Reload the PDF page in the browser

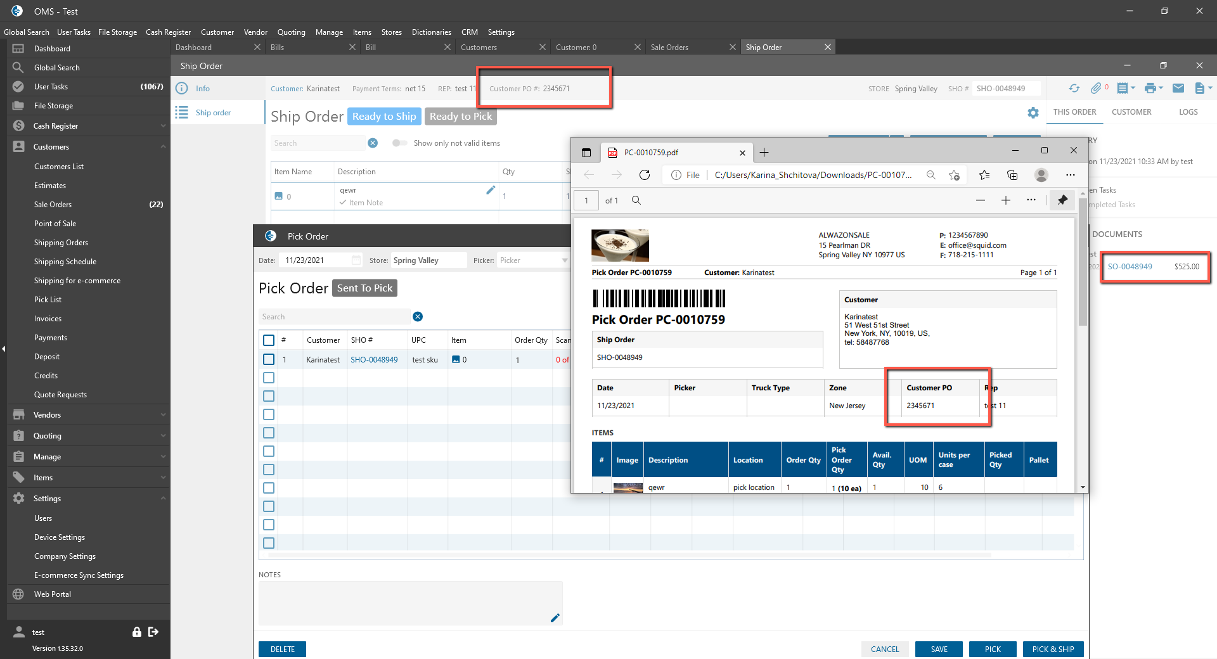point(645,175)
